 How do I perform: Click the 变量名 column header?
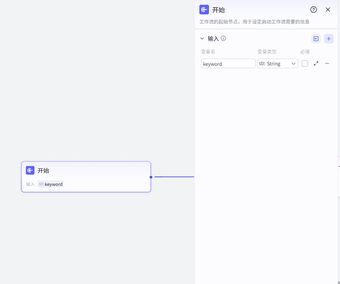click(x=208, y=52)
